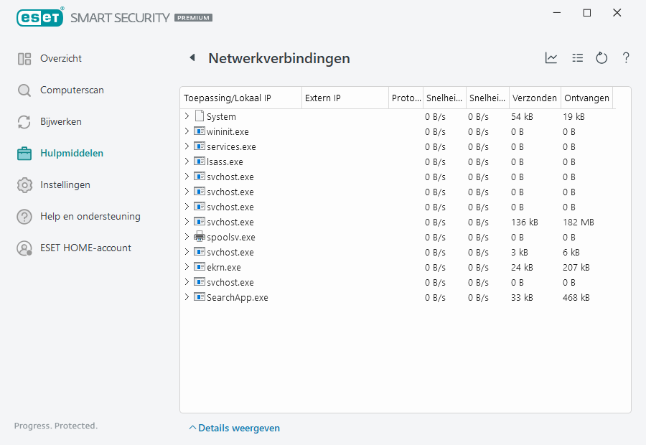Image resolution: width=646 pixels, height=445 pixels.
Task: Open Instellingen via the gear icon
Action: pos(24,184)
